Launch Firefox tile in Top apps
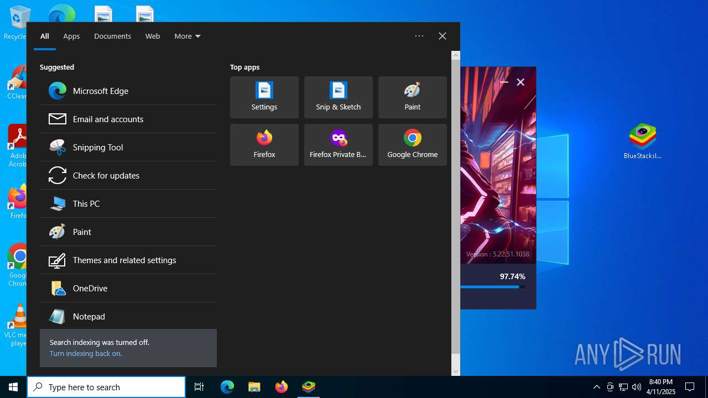This screenshot has height=398, width=708. (264, 145)
